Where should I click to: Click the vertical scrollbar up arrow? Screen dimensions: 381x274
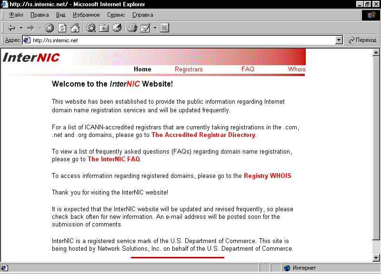[x=376, y=52]
